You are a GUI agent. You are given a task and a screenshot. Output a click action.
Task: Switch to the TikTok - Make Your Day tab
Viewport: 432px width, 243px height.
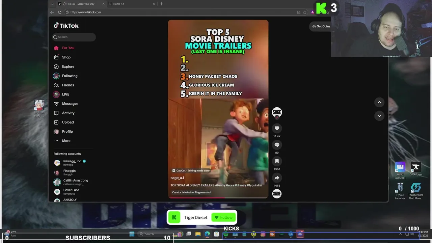pos(81,4)
